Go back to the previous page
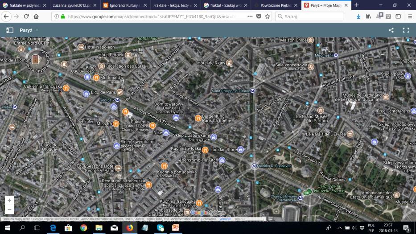 tap(6, 16)
